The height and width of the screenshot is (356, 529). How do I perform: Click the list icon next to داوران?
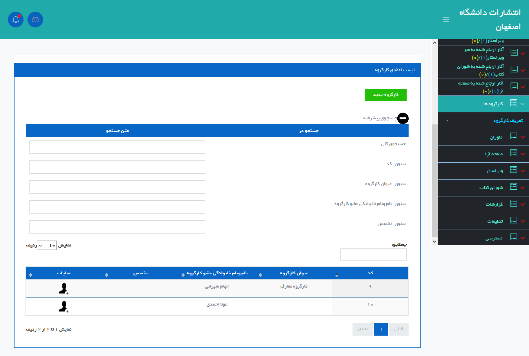(x=514, y=136)
